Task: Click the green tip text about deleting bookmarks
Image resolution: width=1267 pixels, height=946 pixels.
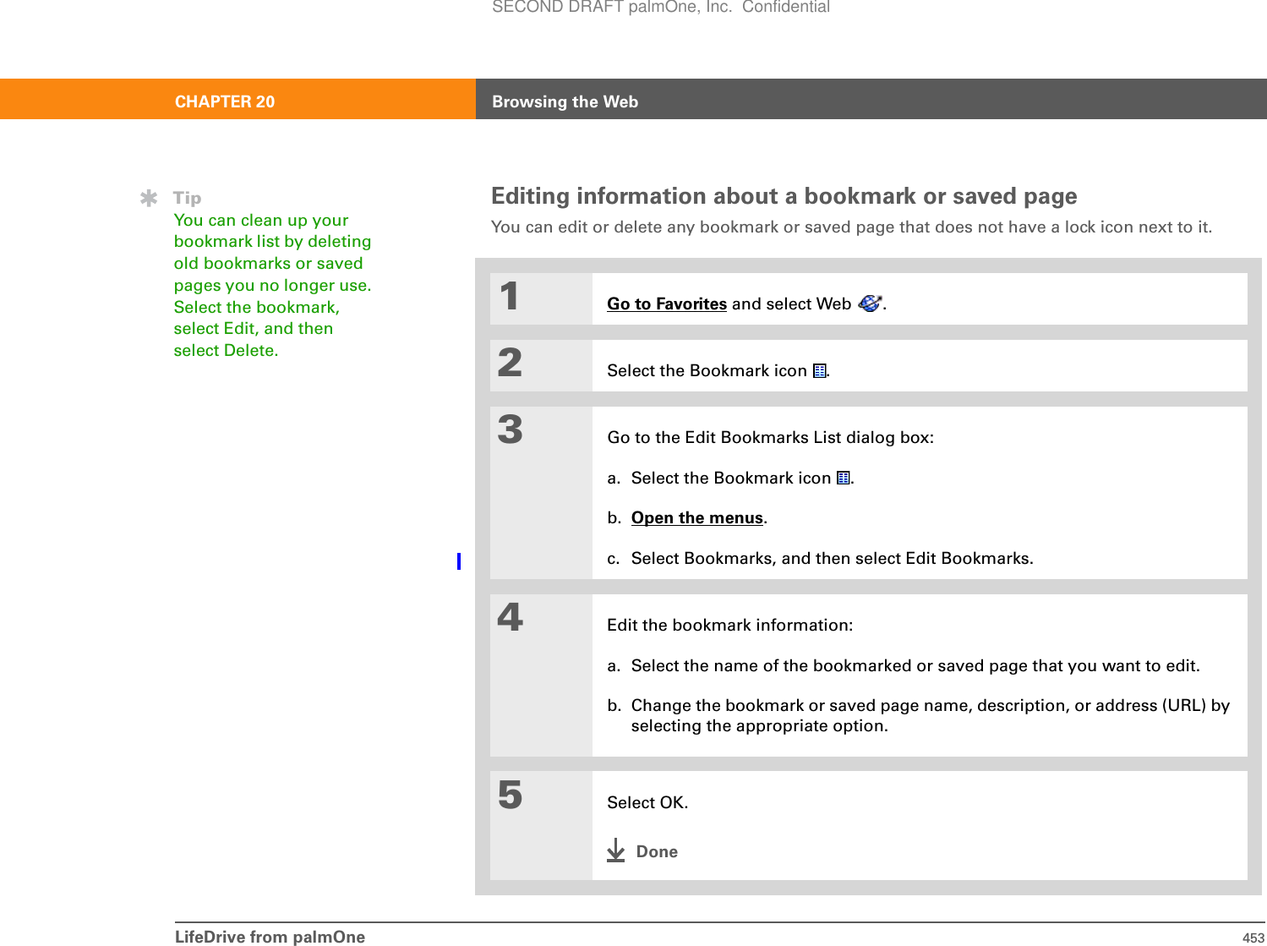Action: tap(272, 286)
